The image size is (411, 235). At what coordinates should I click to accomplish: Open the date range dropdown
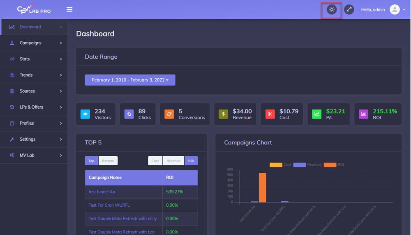130,80
